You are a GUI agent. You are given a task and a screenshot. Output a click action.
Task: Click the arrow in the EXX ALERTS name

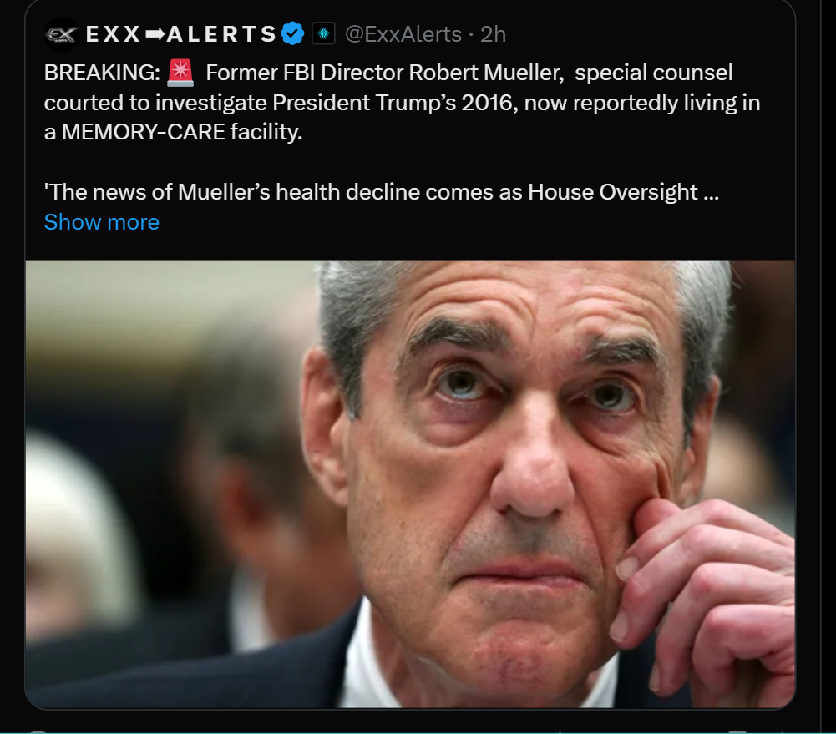coord(155,34)
